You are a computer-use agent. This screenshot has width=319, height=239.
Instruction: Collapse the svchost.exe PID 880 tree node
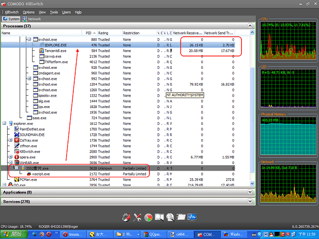coord(29,39)
